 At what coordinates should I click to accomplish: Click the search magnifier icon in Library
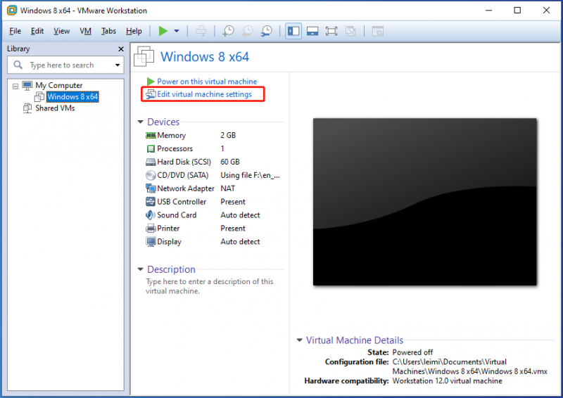tap(18, 65)
